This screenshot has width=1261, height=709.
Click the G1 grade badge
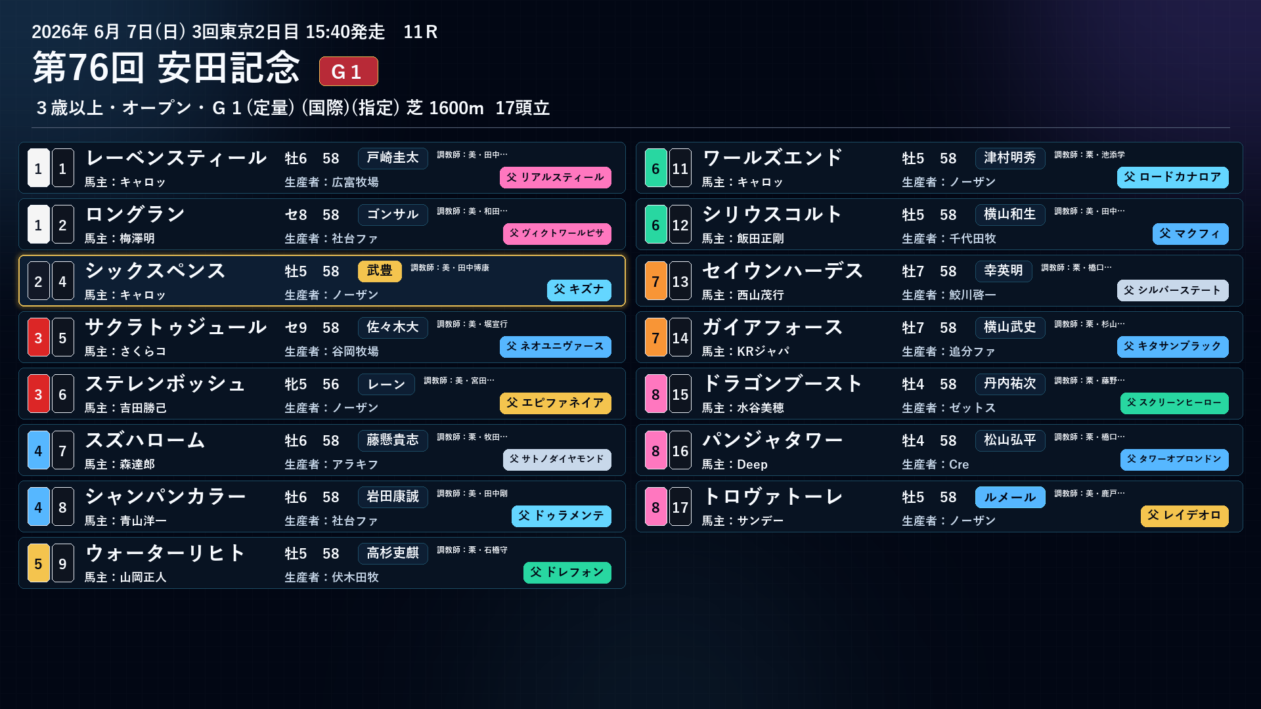348,71
